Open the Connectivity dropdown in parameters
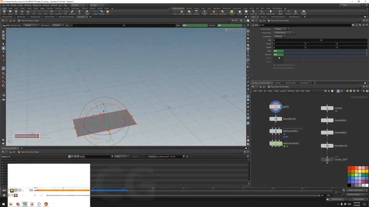Screen dimensions: 369x207 pyautogui.click(x=284, y=33)
